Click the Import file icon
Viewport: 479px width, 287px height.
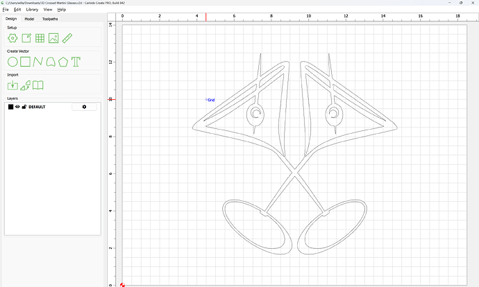coord(12,85)
